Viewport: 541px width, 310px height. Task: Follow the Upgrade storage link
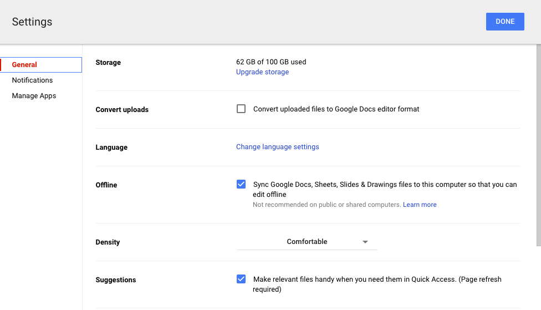pos(262,72)
